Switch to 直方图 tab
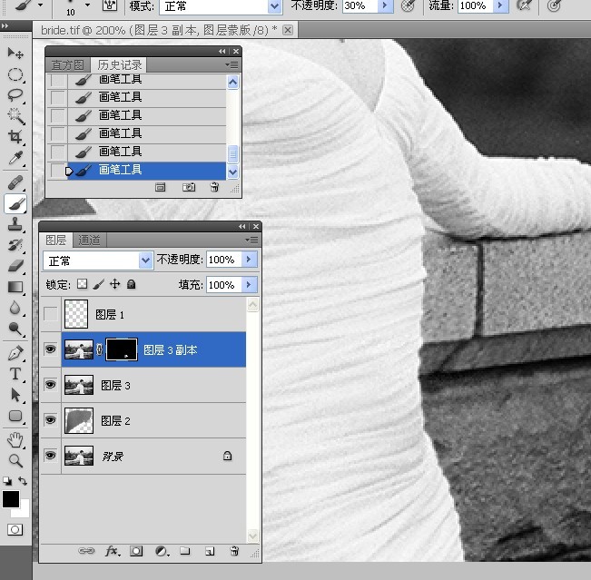Screen dimensions: 591x580 pos(67,64)
